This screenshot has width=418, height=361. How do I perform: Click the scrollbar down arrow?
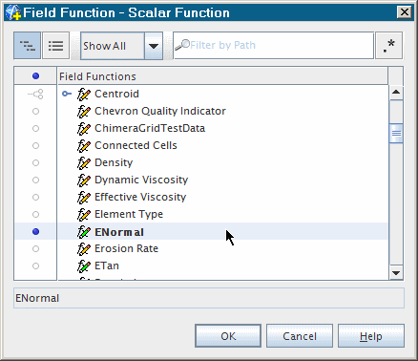(396, 273)
